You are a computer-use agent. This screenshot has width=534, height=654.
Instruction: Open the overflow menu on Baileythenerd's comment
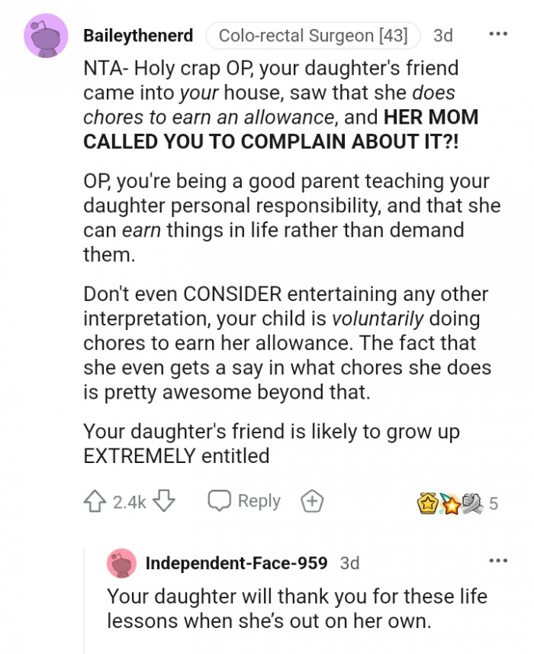pos(499,32)
